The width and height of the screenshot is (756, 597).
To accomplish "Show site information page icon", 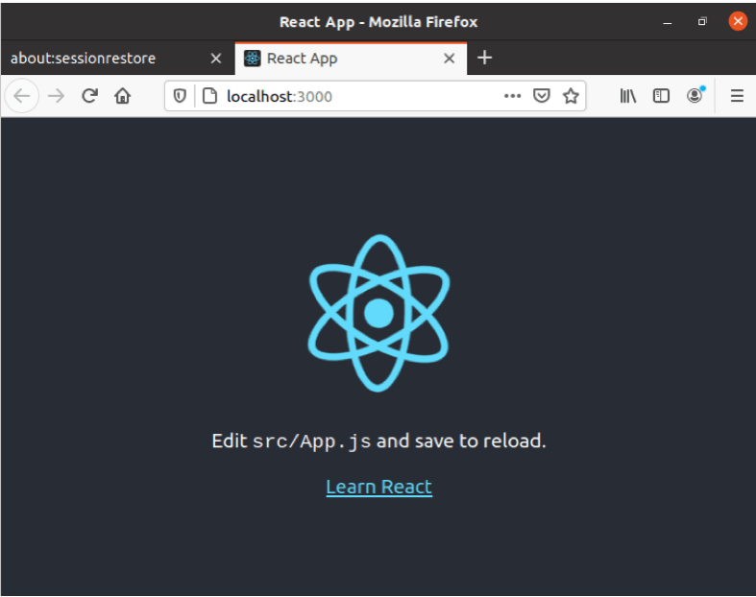I will coord(209,96).
